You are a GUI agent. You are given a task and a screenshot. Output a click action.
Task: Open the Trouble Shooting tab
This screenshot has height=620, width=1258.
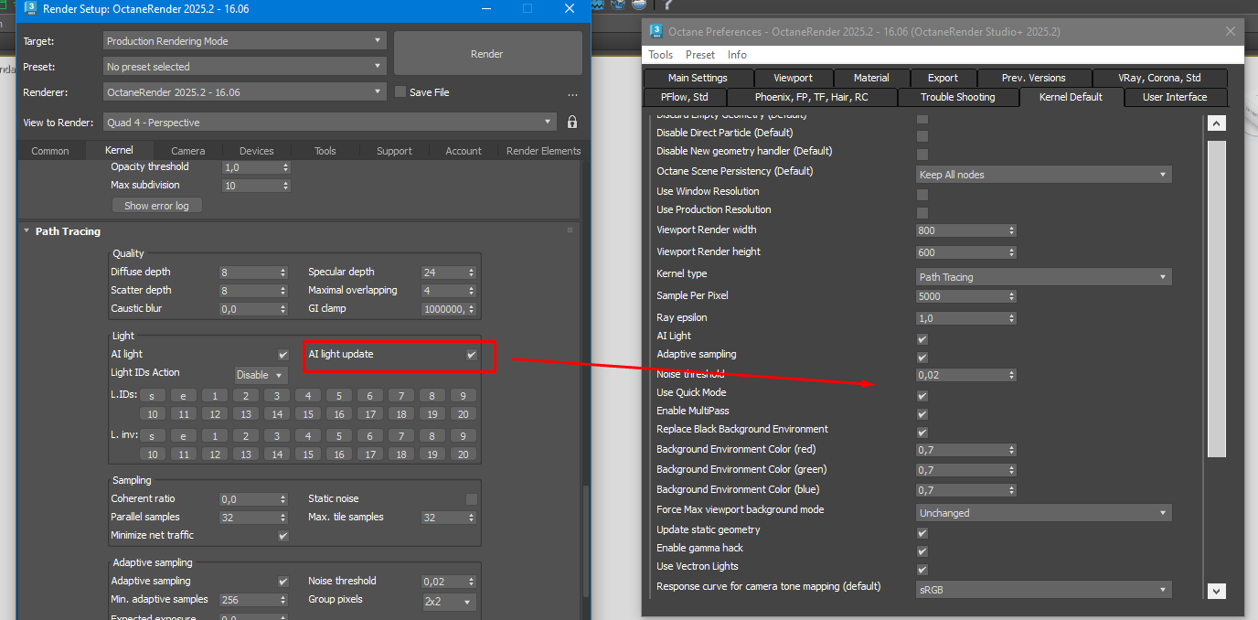tap(957, 97)
